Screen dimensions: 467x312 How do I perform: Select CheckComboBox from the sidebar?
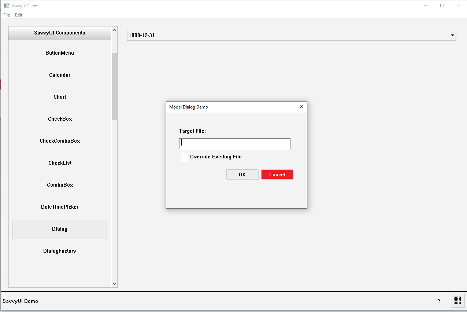coord(60,141)
